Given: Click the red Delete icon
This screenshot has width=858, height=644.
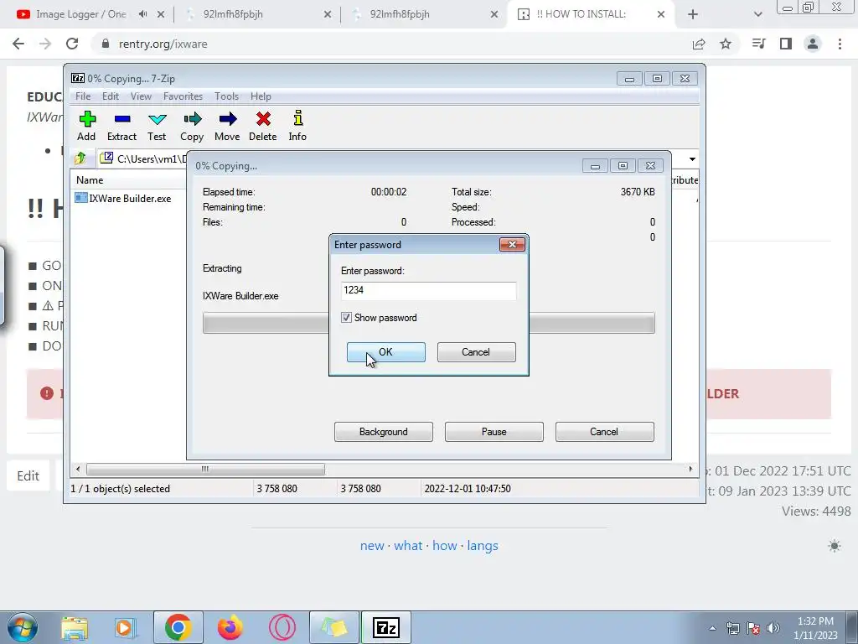Looking at the screenshot, I should pos(262,126).
